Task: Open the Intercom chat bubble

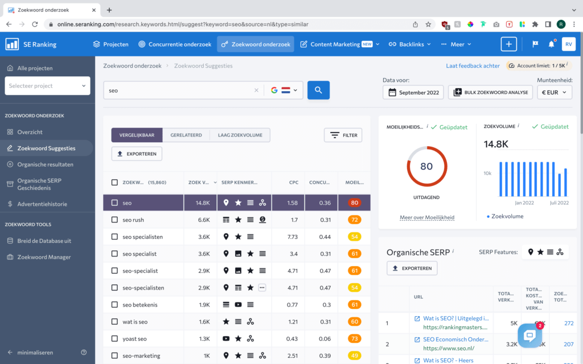Action: 530,336
